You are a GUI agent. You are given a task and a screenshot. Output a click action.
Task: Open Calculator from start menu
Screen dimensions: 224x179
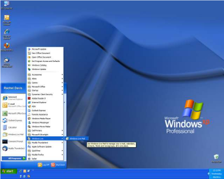click(x=13, y=127)
